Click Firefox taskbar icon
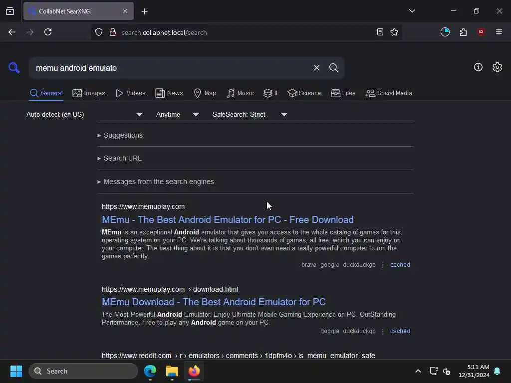Image resolution: width=511 pixels, height=383 pixels. click(x=194, y=371)
